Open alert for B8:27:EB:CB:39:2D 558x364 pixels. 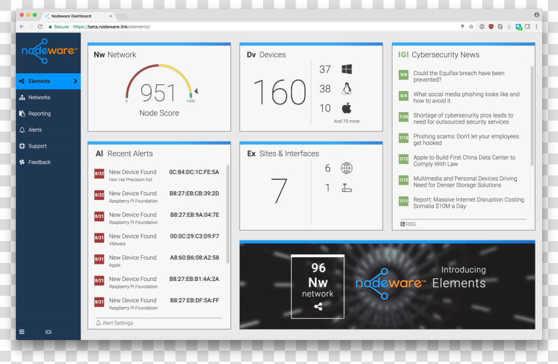157,197
